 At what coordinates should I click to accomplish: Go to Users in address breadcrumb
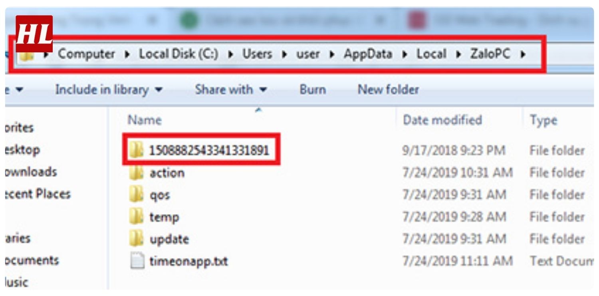tap(258, 54)
